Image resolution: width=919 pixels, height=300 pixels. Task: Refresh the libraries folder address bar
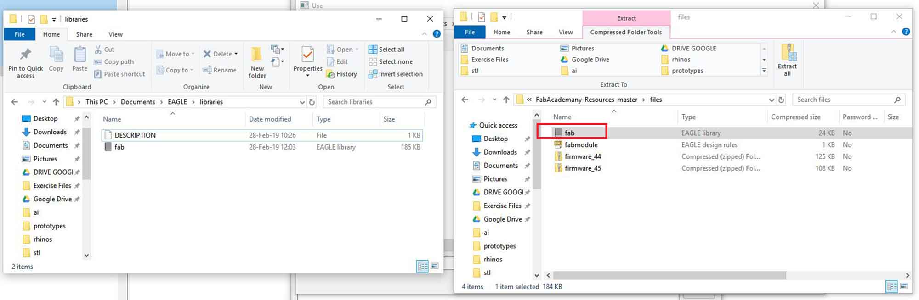312,102
